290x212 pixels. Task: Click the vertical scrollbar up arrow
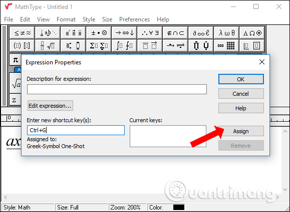tap(285, 131)
